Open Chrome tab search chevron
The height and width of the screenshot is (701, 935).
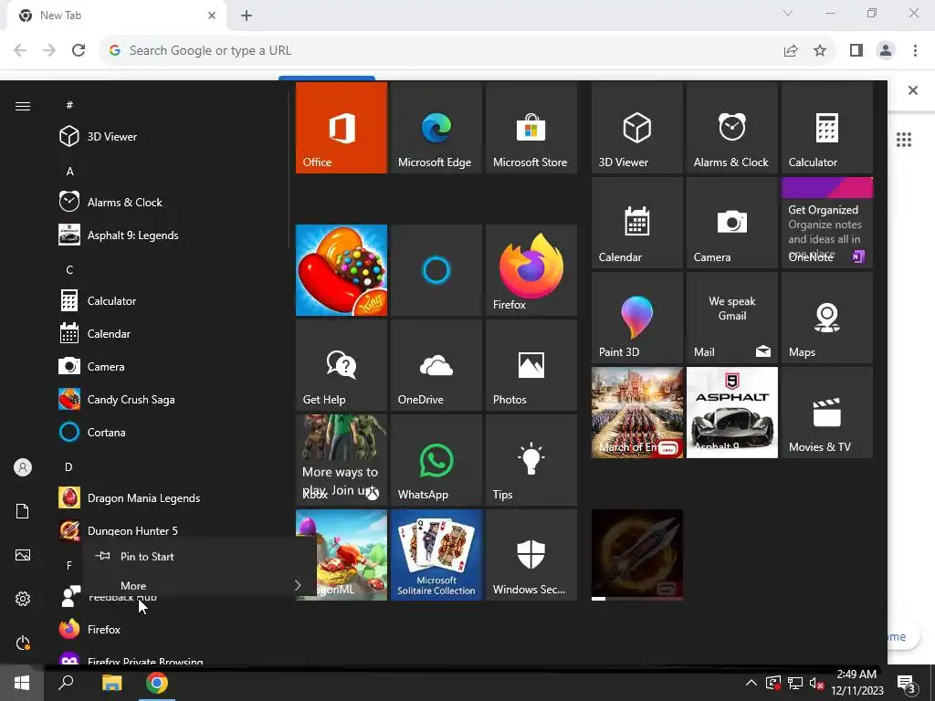788,13
